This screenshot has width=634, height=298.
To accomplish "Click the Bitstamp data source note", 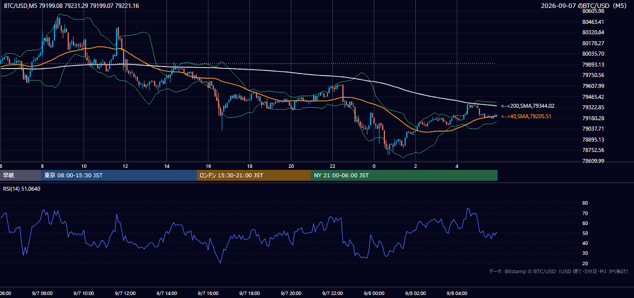I will click(559, 271).
